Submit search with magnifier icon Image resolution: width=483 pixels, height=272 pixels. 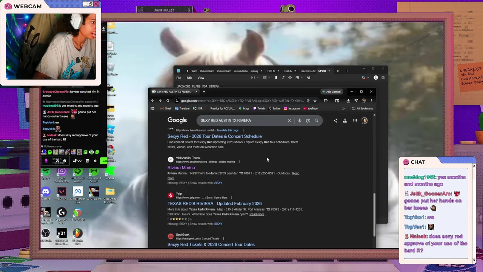point(317,121)
